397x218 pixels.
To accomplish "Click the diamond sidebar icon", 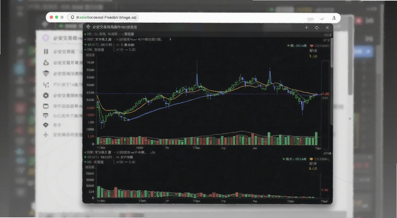I will pyautogui.click(x=46, y=125).
